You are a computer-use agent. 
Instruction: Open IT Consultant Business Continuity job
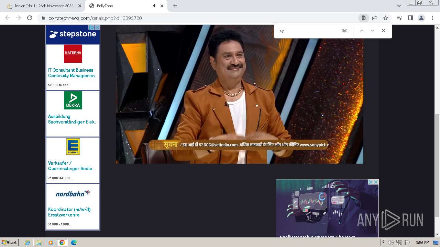73,73
